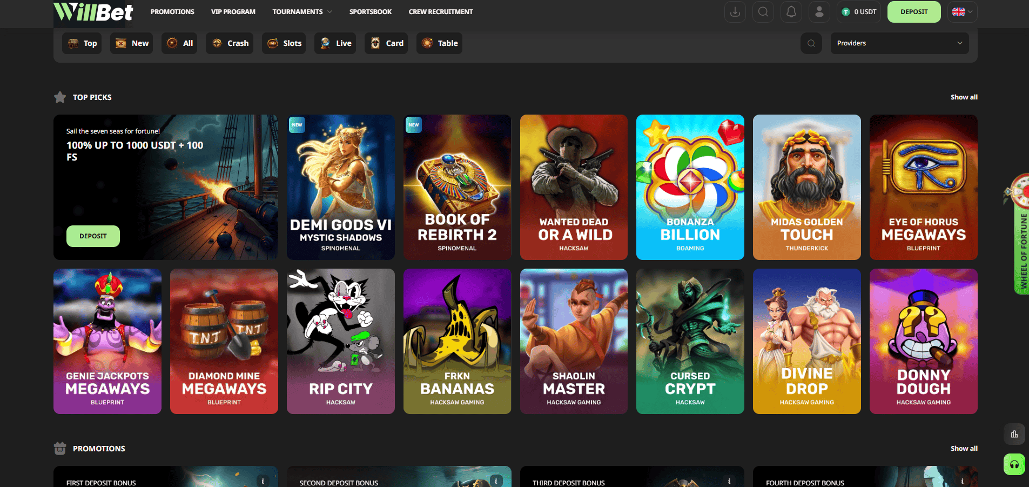Open Bonanza Billion game
The height and width of the screenshot is (487, 1029).
690,187
